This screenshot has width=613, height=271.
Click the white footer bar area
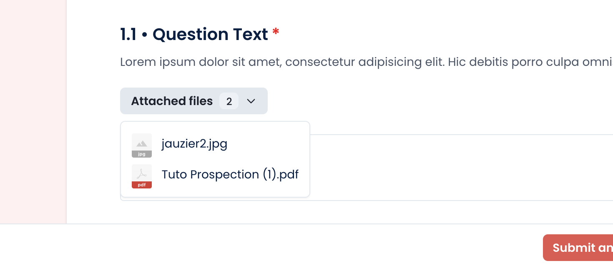click(x=271, y=248)
